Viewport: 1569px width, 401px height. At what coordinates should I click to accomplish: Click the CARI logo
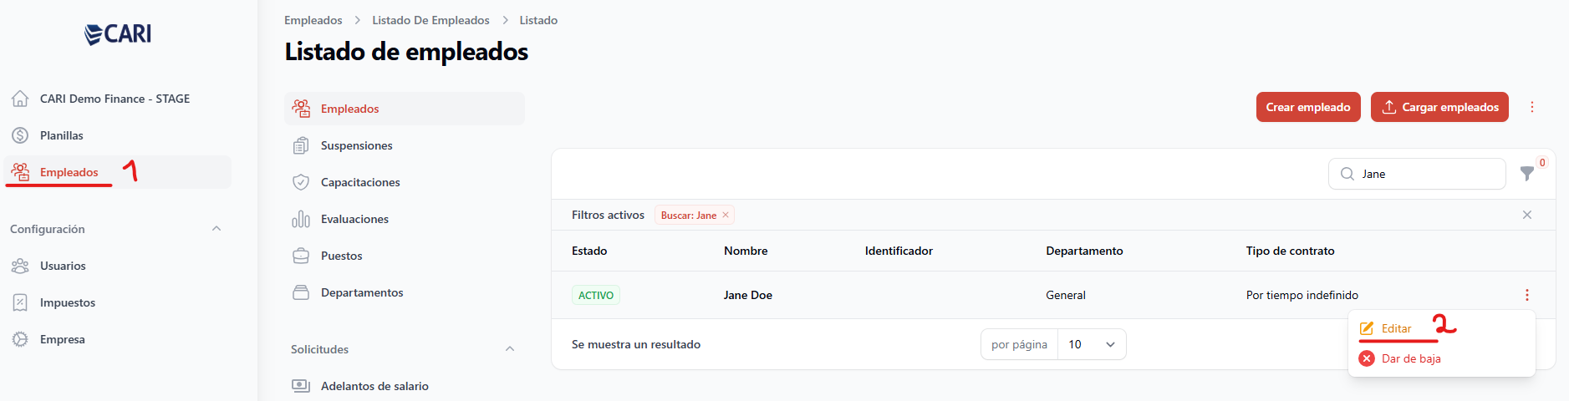point(118,33)
